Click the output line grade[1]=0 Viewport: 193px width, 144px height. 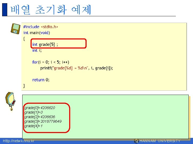(x=34, y=112)
